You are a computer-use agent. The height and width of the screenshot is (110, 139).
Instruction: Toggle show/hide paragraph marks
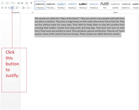[x=31, y=3]
